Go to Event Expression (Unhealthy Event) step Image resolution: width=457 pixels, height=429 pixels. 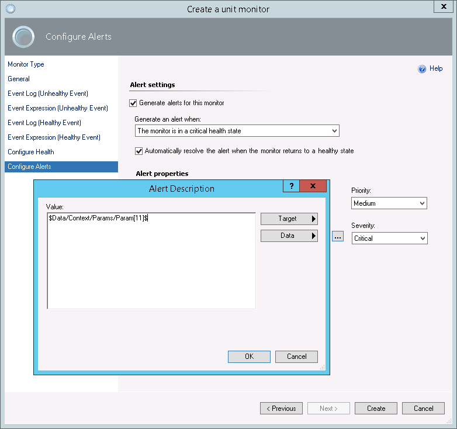coord(58,108)
